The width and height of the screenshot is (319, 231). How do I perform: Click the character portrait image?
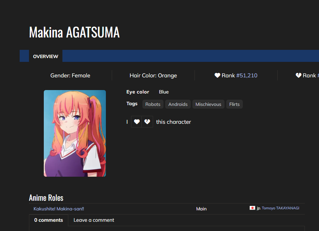click(x=75, y=133)
